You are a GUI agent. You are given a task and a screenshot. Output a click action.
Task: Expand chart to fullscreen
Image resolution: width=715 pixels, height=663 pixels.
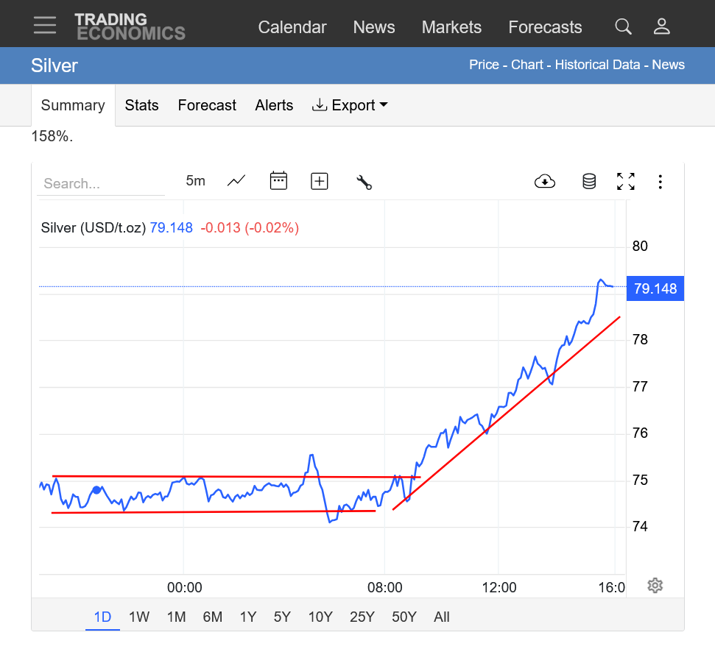pyautogui.click(x=625, y=182)
